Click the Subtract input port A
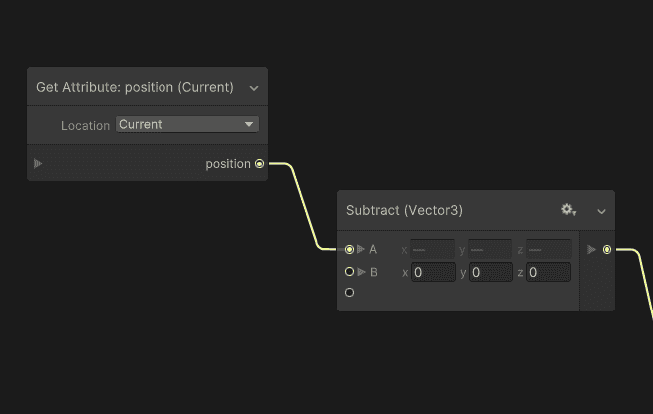The image size is (653, 414). coord(349,249)
